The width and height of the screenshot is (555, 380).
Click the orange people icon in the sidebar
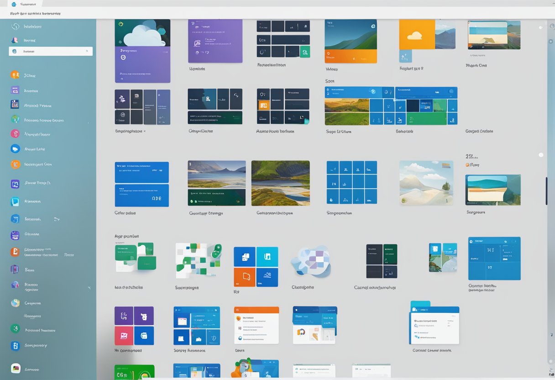pos(15,75)
